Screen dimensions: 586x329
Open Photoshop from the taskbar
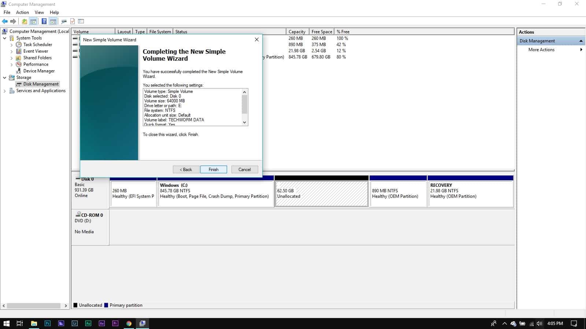coord(48,324)
